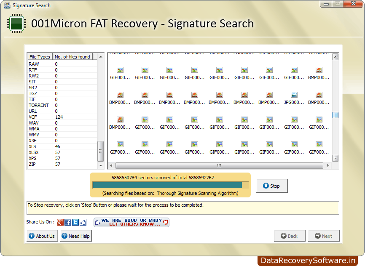The height and width of the screenshot is (266, 365).
Task: Sort by File Types column header
Action: [x=40, y=57]
